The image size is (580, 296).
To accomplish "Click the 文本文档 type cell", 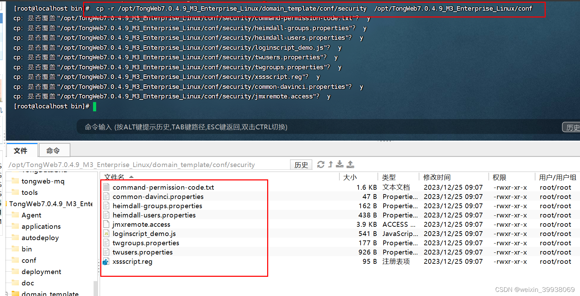I will (396, 187).
